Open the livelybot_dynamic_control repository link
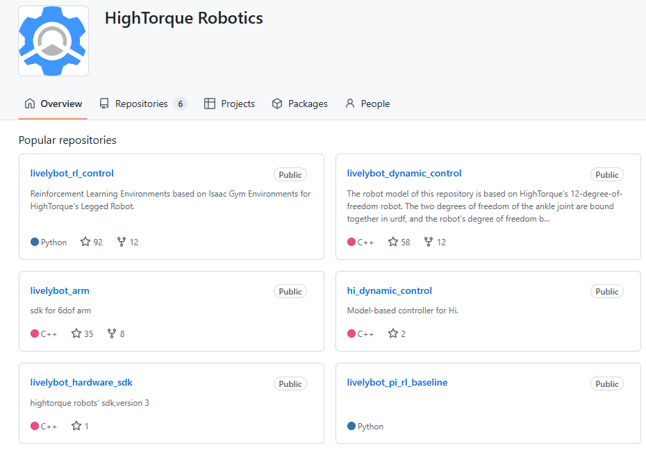The image size is (646, 453). 404,173
